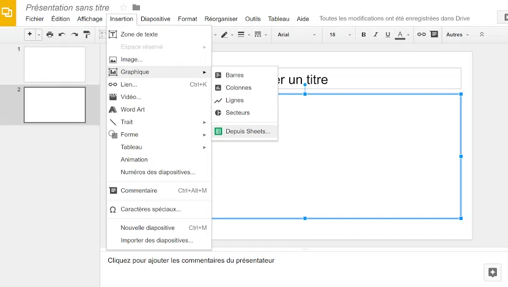Open the Affichage menu

point(90,19)
